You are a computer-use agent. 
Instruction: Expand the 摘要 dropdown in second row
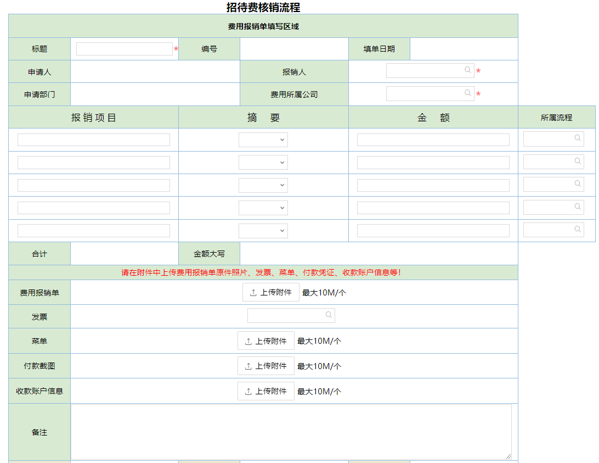(263, 162)
